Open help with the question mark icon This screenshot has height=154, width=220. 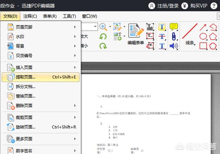pos(214,6)
